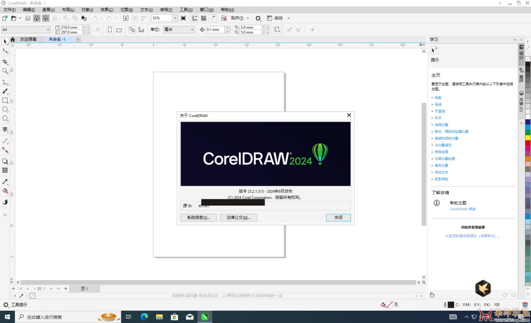Select the Color Eyedropper tool
The image size is (531, 323).
5,182
